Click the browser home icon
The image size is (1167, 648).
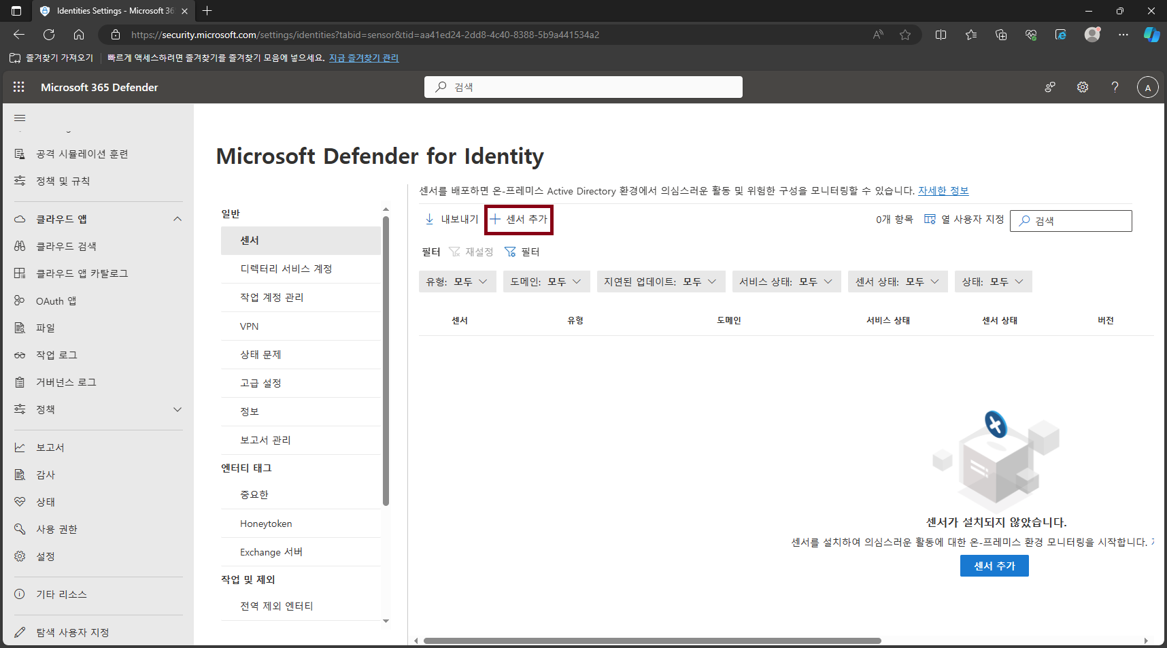click(x=79, y=35)
